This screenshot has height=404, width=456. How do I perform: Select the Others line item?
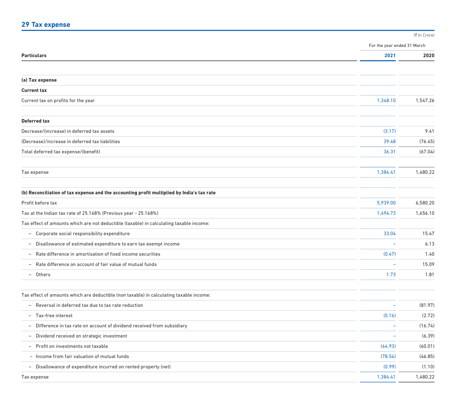pos(43,274)
